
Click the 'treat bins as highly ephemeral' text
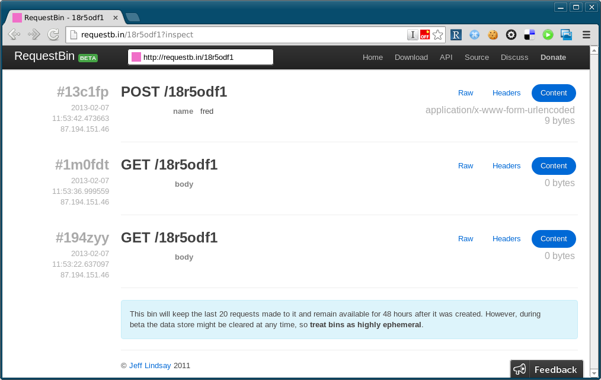[x=365, y=325]
